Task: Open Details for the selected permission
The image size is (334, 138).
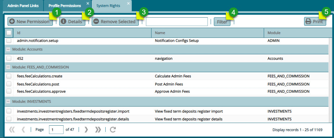Action: 72,21
